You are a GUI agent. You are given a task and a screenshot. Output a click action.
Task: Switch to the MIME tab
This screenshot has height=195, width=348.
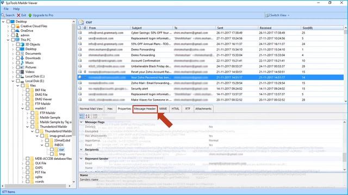pos(163,109)
